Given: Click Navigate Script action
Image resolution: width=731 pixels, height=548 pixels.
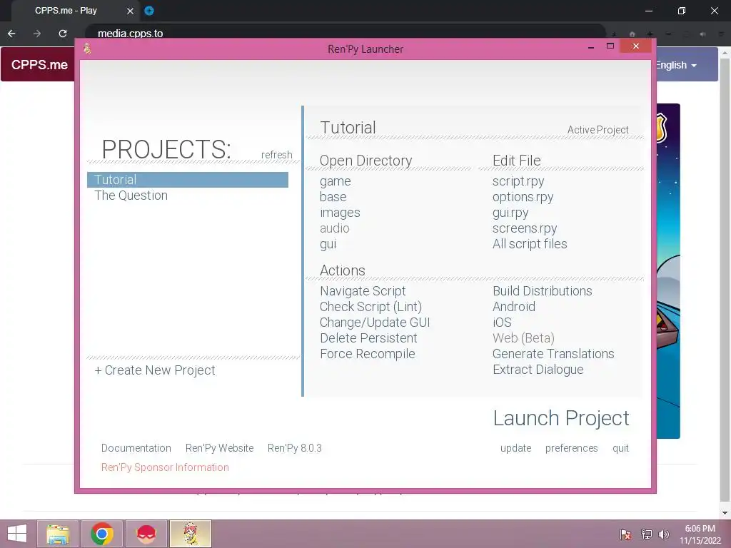Looking at the screenshot, I should (x=363, y=291).
